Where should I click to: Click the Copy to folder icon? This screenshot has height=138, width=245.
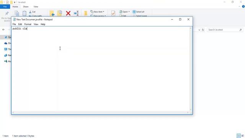pyautogui.click(x=60, y=13)
